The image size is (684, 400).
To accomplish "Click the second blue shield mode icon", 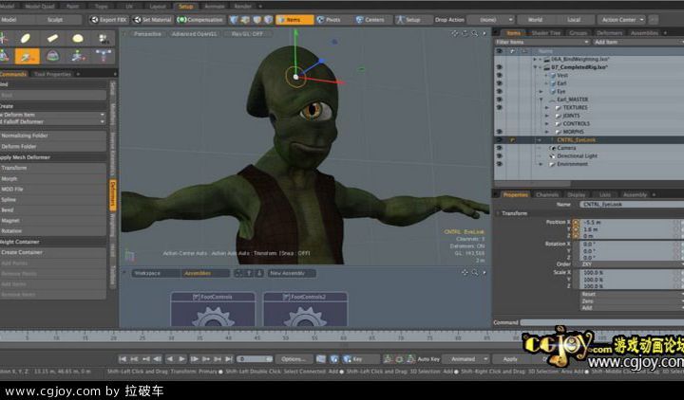I will click(x=245, y=20).
